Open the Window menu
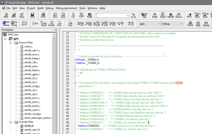Viewport: 212px width, 134px height. 92,8
